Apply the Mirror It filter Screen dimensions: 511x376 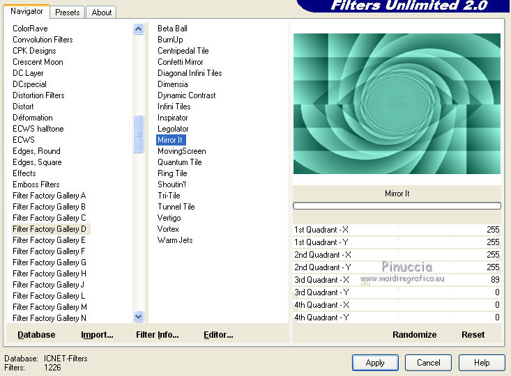coord(375,363)
